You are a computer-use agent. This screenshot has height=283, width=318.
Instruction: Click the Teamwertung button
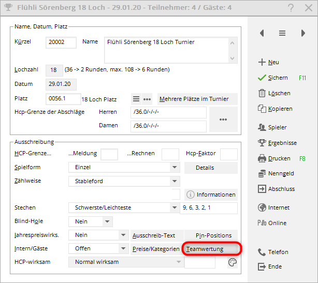(x=211, y=249)
